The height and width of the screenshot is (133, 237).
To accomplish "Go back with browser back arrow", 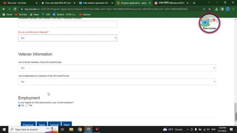I will (x=4, y=9).
